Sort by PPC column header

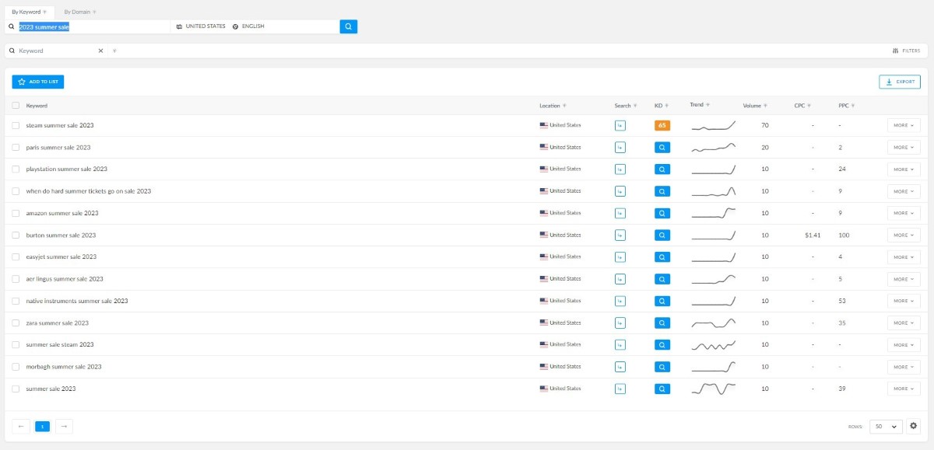pos(847,106)
